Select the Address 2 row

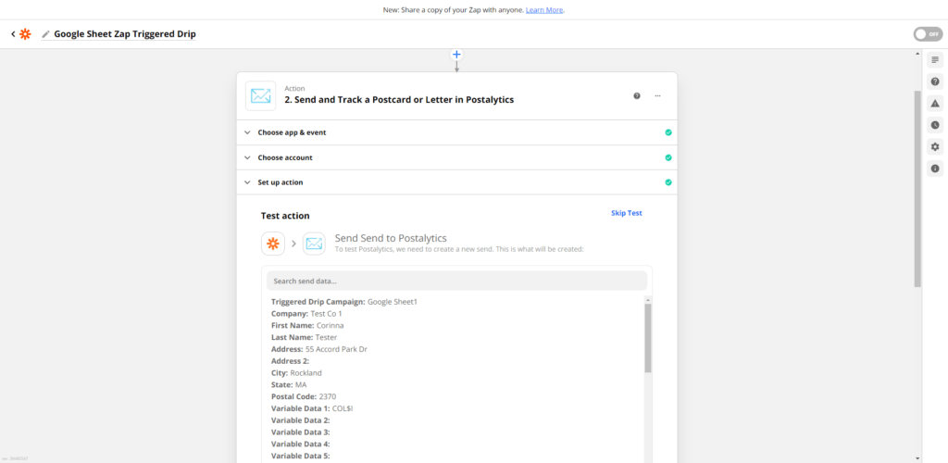[290, 361]
